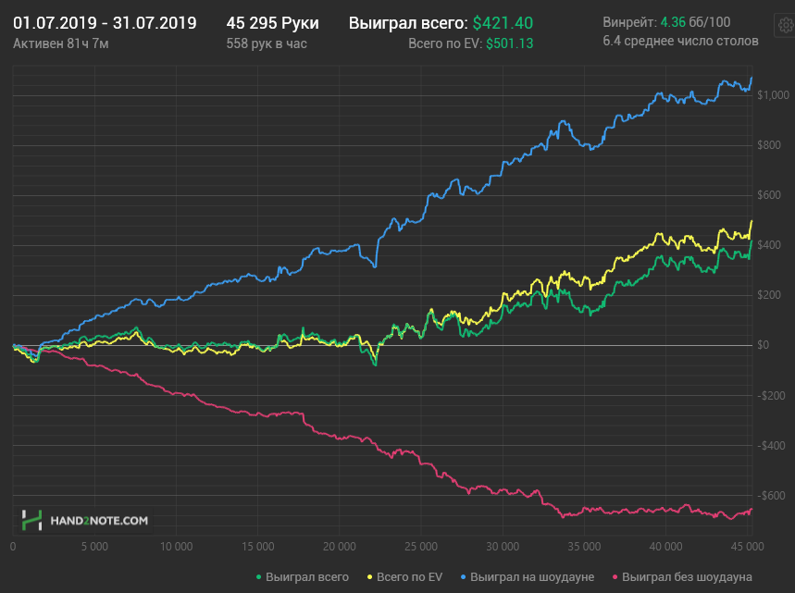Click the pink legend dot for non-showdown winnings

pyautogui.click(x=615, y=577)
